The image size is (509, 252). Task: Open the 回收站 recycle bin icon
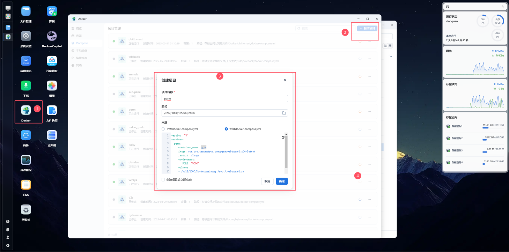(x=26, y=209)
